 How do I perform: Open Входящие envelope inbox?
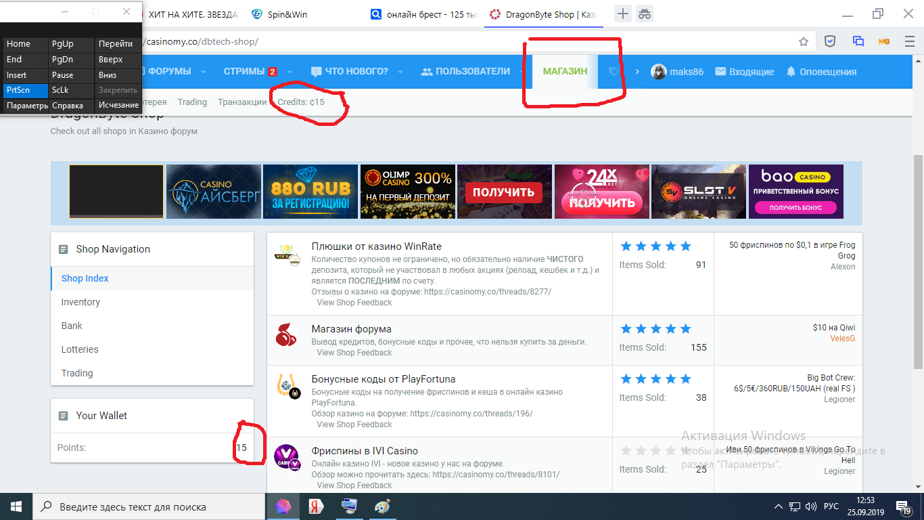744,72
